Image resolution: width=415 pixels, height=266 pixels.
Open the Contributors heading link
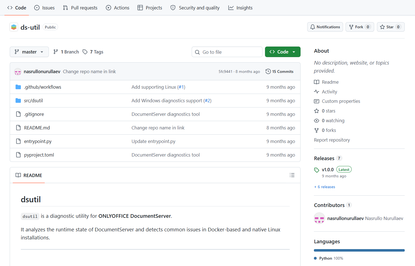pos(332,205)
